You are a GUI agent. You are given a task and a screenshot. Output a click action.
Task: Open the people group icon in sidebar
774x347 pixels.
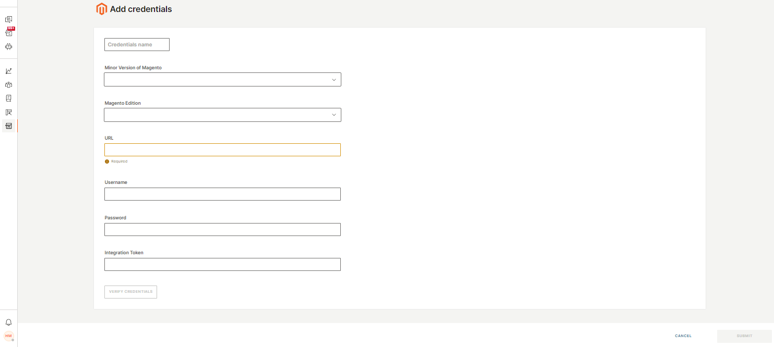click(x=8, y=84)
